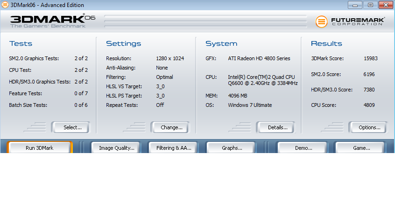The image size is (395, 224).
Task: Click the Results section heading
Action: (x=326, y=43)
